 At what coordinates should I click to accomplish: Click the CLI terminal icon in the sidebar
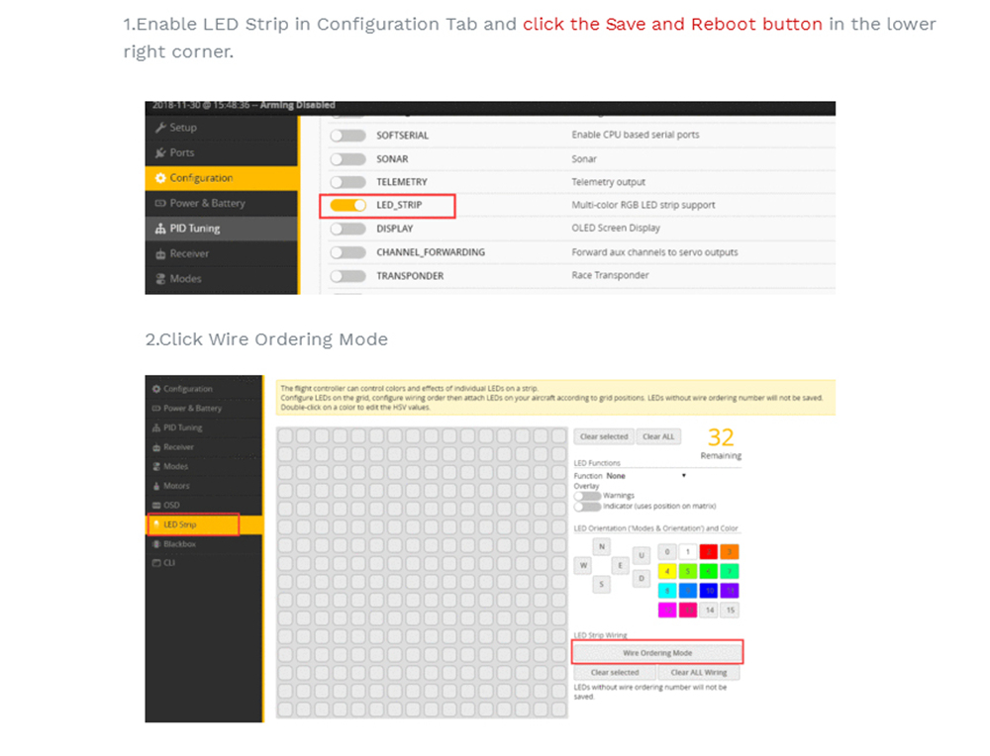pos(155,563)
